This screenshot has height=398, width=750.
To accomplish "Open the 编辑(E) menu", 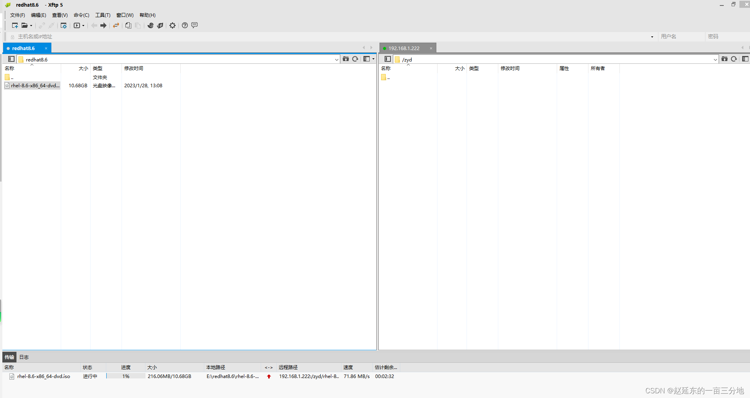I will pyautogui.click(x=38, y=15).
